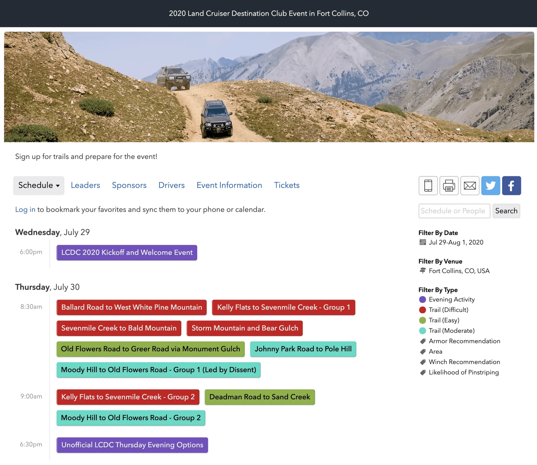Click the tag icon beside Likelihood of Pinstriping
The width and height of the screenshot is (537, 465).
pyautogui.click(x=423, y=373)
